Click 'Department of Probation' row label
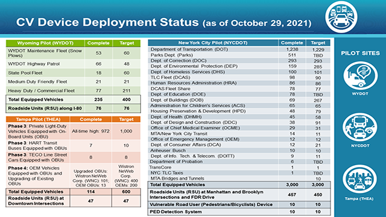Image resolution: width=386 pixels, height=217 pixels. pos(176,162)
